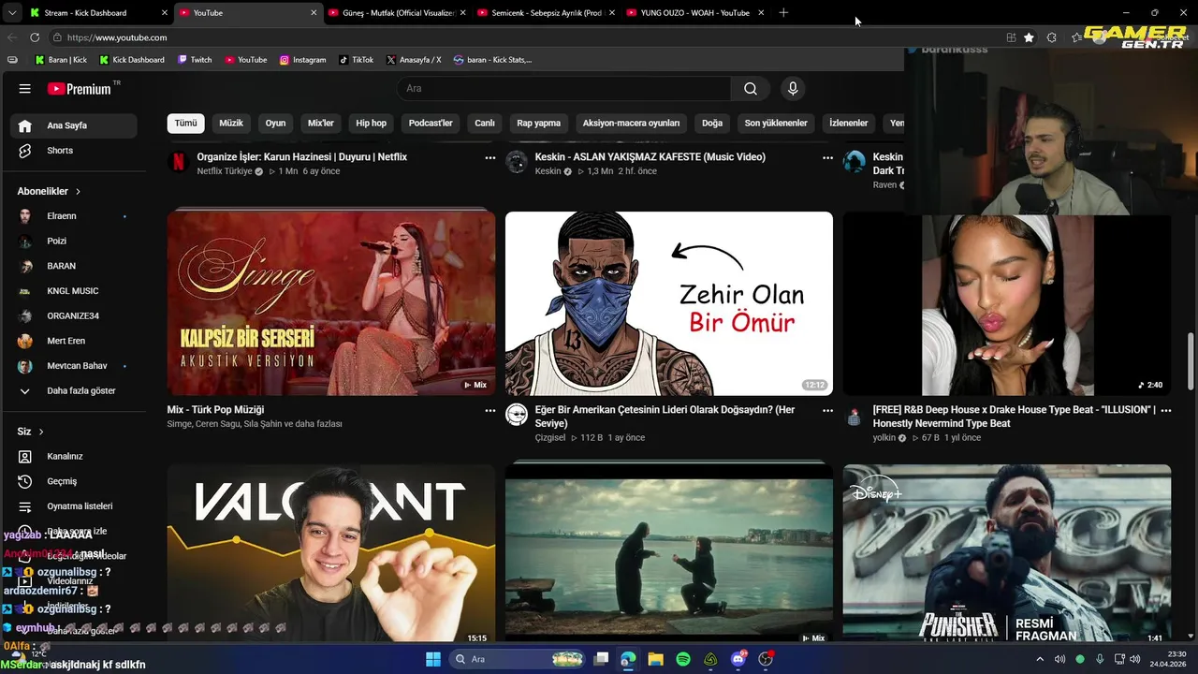This screenshot has height=674, width=1198.
Task: Open Spotify from the taskbar
Action: click(x=683, y=659)
